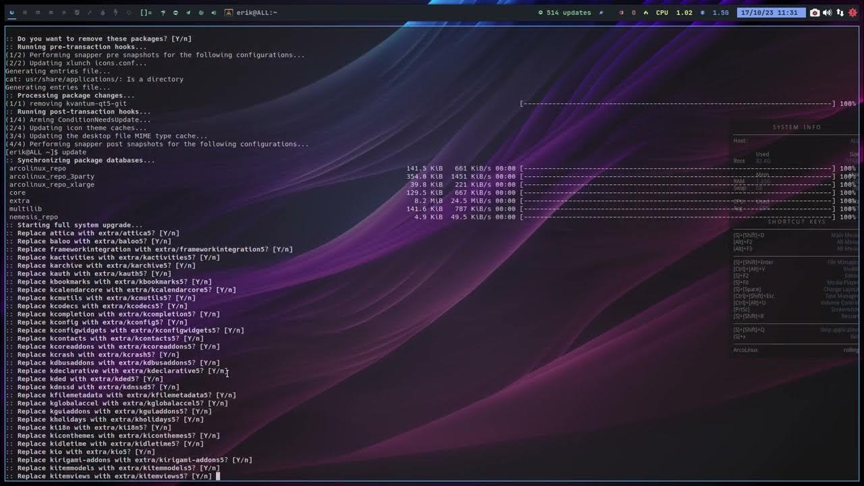
Task: Open the 514 updates indicator
Action: tap(564, 12)
